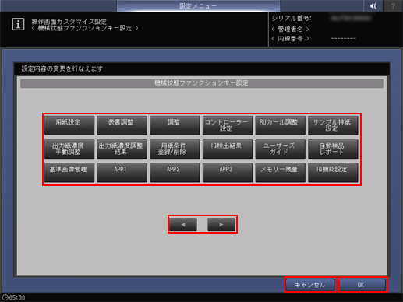Pick the RUカール調整 key
This screenshot has width=403, height=302.
coord(281,125)
